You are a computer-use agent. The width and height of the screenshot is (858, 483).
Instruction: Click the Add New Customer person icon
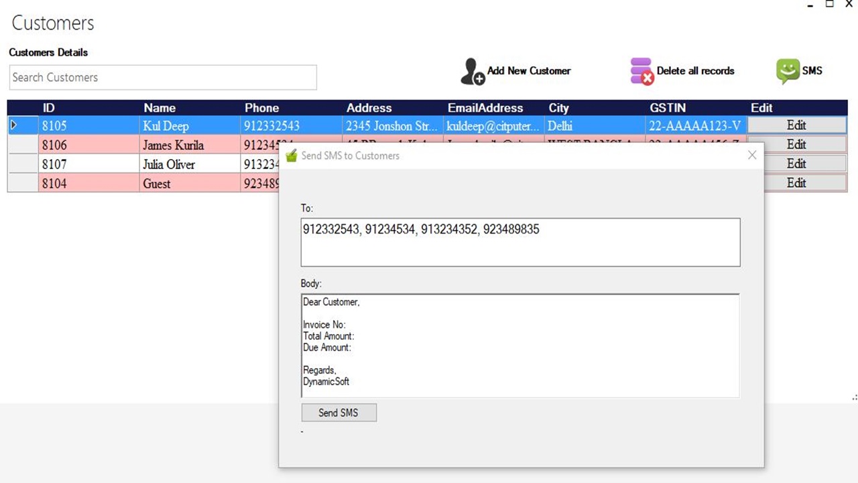tap(471, 71)
